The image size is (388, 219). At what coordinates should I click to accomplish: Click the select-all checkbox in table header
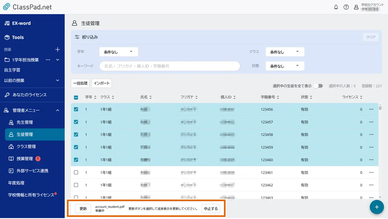point(76,97)
